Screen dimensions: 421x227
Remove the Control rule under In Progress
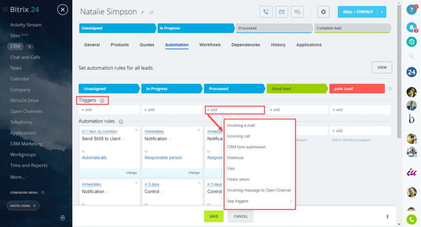pos(199,183)
